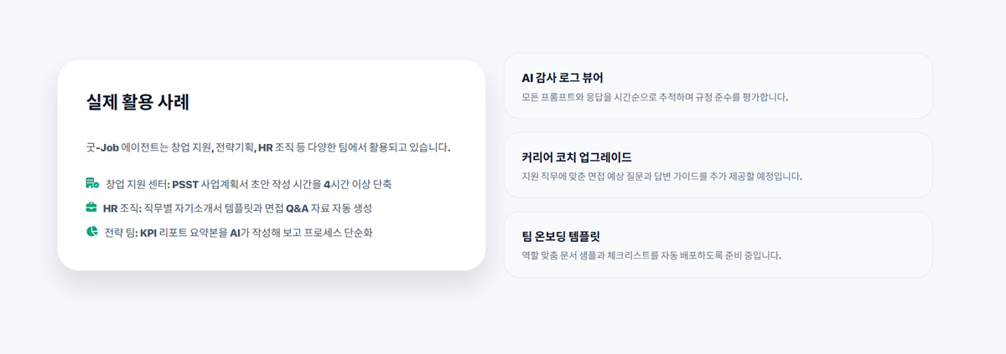
Task: Open the 커리어 코치 업그레이드 card title
Action: pyautogui.click(x=576, y=157)
